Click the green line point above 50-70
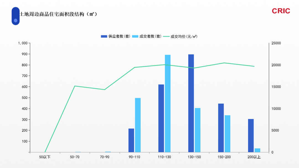The image size is (299, 168). 75,86
